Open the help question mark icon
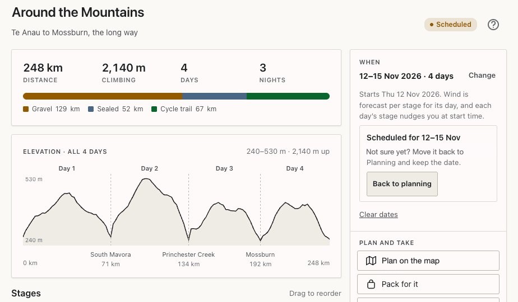The height and width of the screenshot is (302, 518). [493, 25]
